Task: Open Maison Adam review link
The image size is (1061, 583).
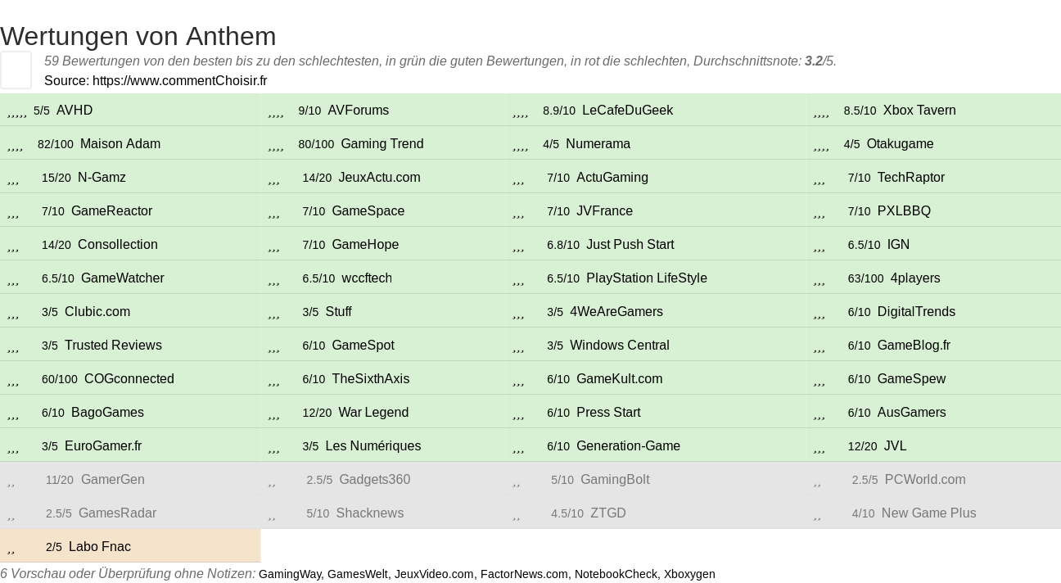Action: tap(120, 144)
